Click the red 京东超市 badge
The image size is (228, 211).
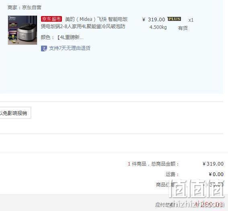[51, 19]
